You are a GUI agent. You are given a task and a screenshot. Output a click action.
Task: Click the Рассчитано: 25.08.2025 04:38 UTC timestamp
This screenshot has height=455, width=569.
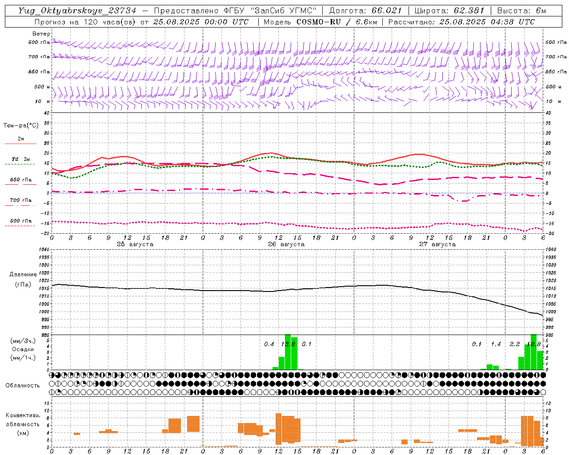point(461,22)
